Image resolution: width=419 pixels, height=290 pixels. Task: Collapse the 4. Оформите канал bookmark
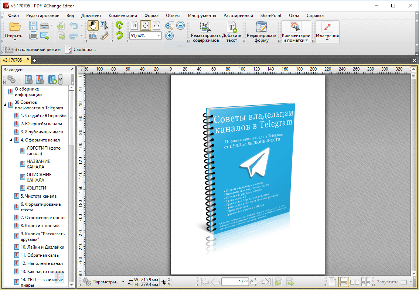[x=11, y=140]
